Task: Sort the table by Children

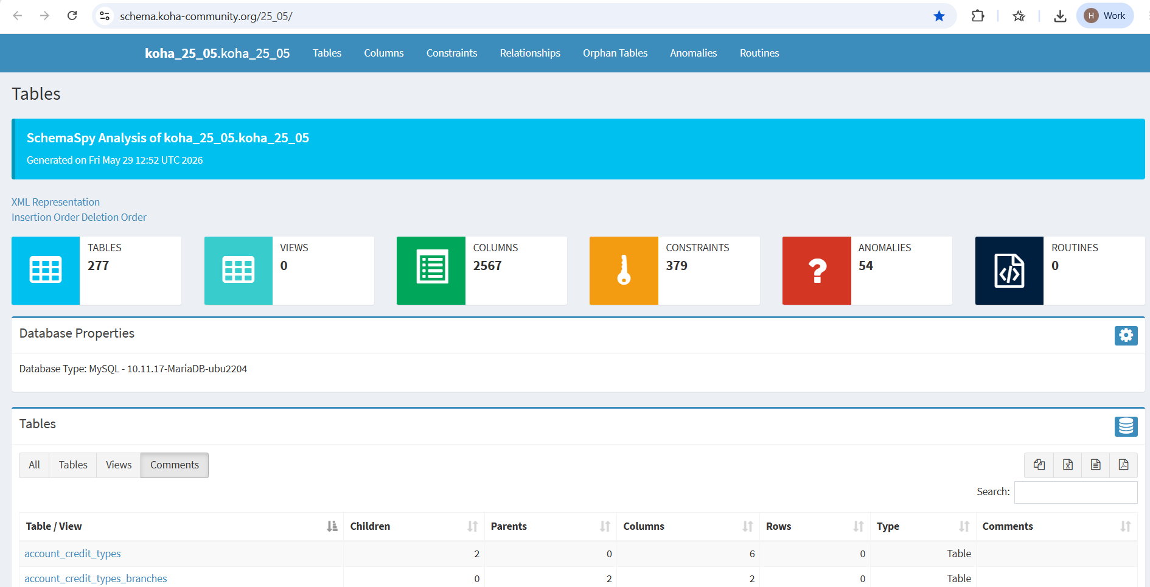Action: pos(414,527)
